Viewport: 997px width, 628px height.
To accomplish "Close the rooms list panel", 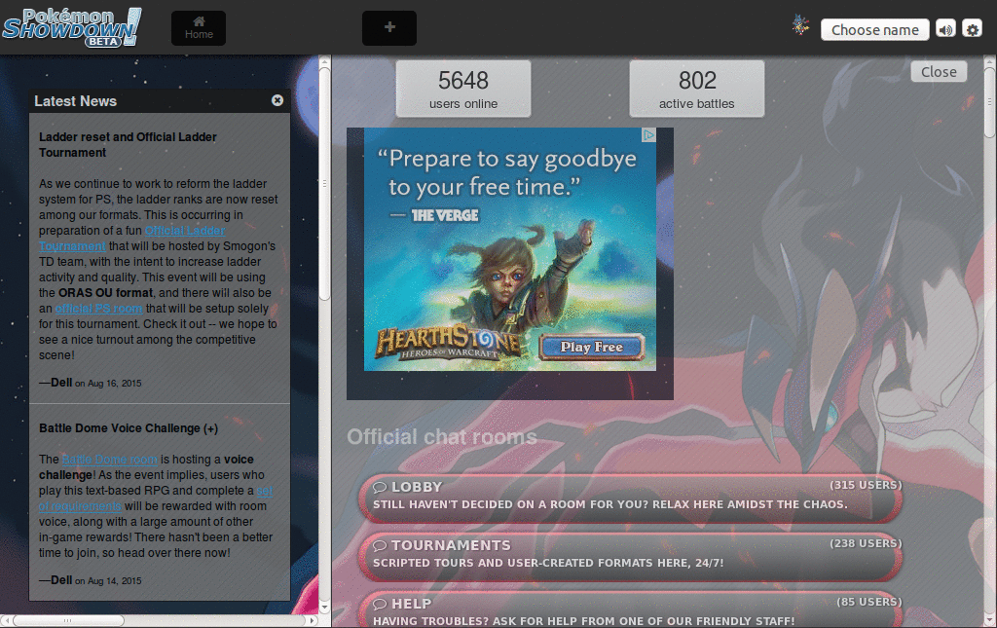I will (939, 72).
